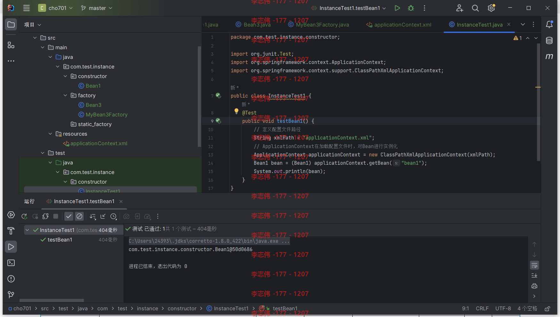560x317 pixels.
Task: Open Problems tool window icon
Action: tap(11, 279)
